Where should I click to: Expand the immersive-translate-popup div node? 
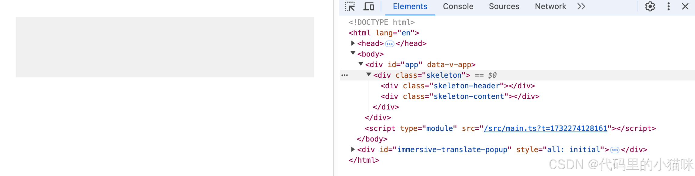click(x=353, y=149)
